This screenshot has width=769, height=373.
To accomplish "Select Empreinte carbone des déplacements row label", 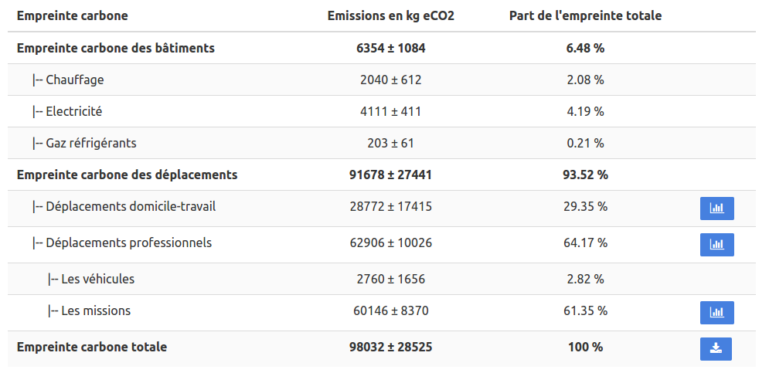I will (127, 175).
